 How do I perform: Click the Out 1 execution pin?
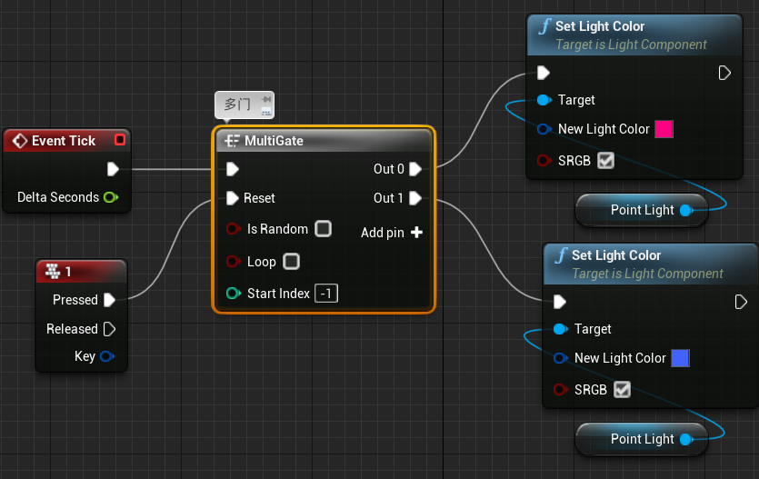click(x=415, y=198)
